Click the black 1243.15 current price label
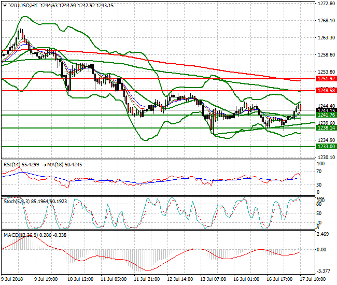337x285 pixels. 326,110
